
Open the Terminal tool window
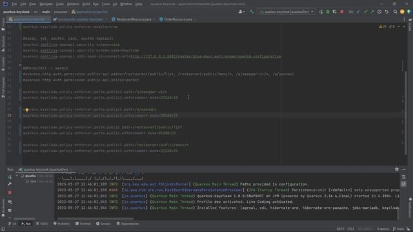[x=83, y=224]
